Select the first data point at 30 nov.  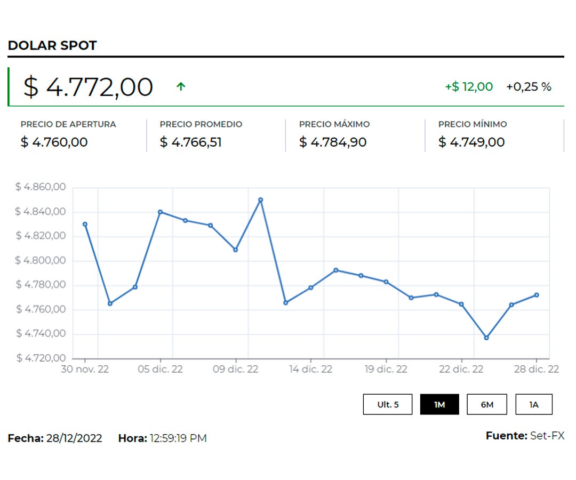click(85, 224)
